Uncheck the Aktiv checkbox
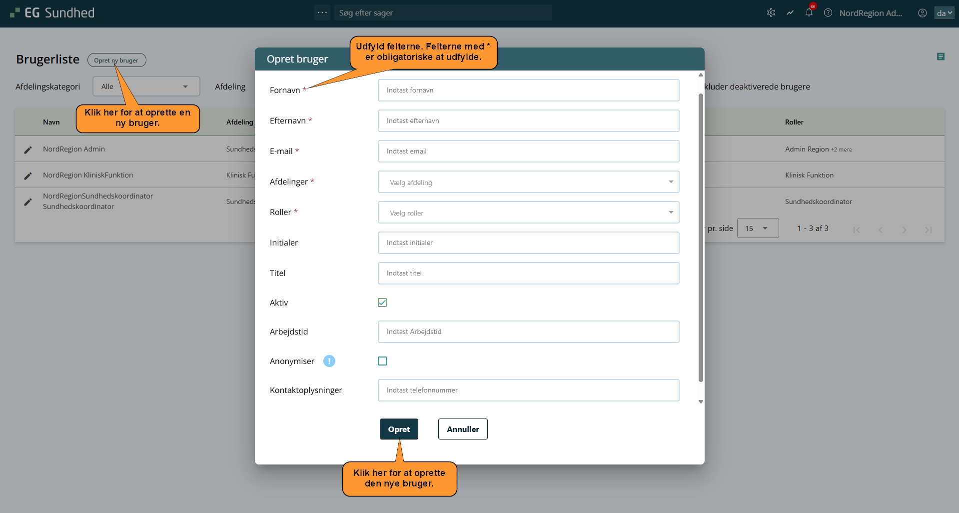Viewport: 959px width, 513px height. [x=382, y=302]
